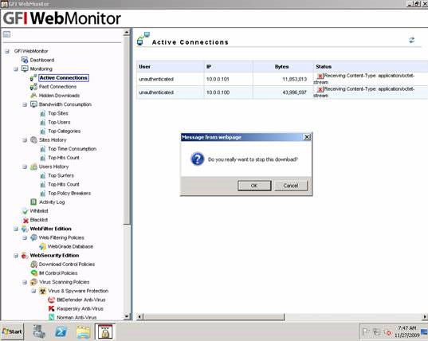Click the BitDefender Anti-Virus icon
Screen dimensions: 428x341
point(51,300)
